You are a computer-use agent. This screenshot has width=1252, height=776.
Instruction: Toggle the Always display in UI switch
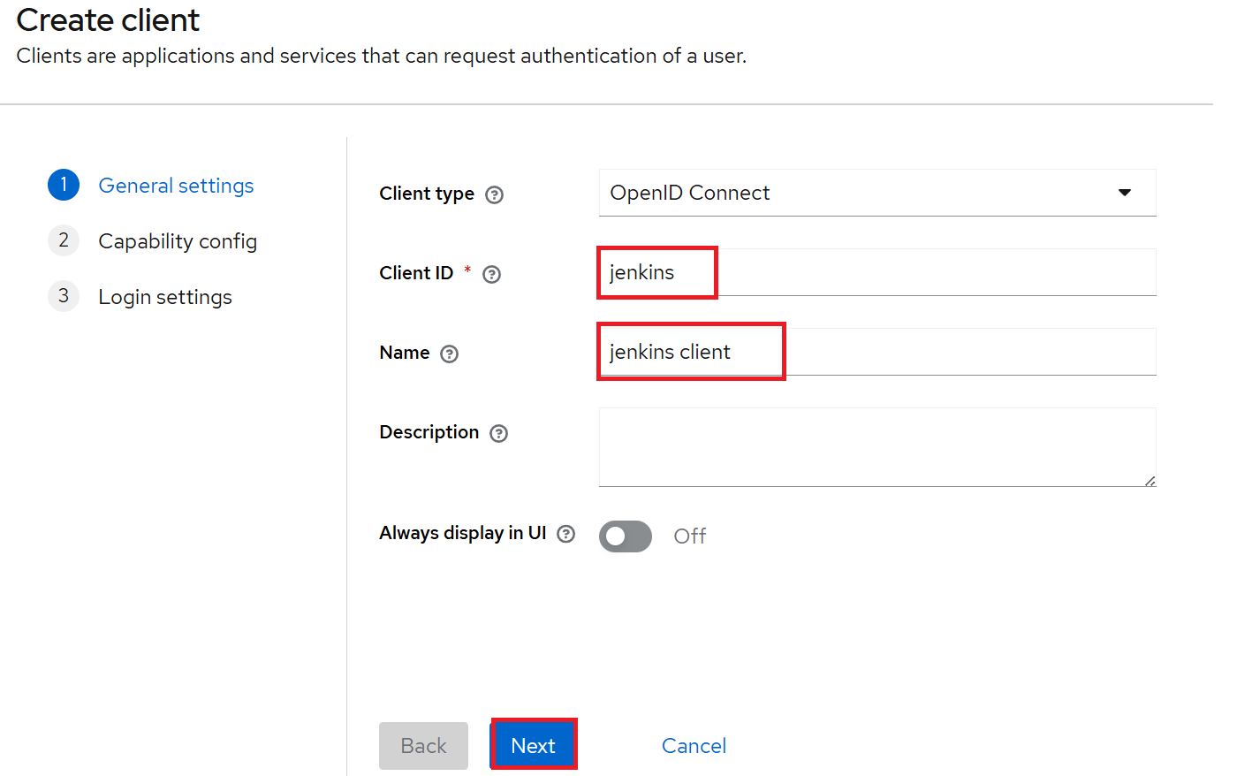pyautogui.click(x=626, y=536)
